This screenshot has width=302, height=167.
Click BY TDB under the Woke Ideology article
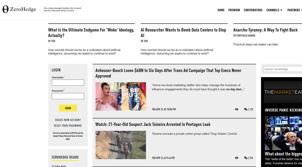pyautogui.click(x=52, y=41)
